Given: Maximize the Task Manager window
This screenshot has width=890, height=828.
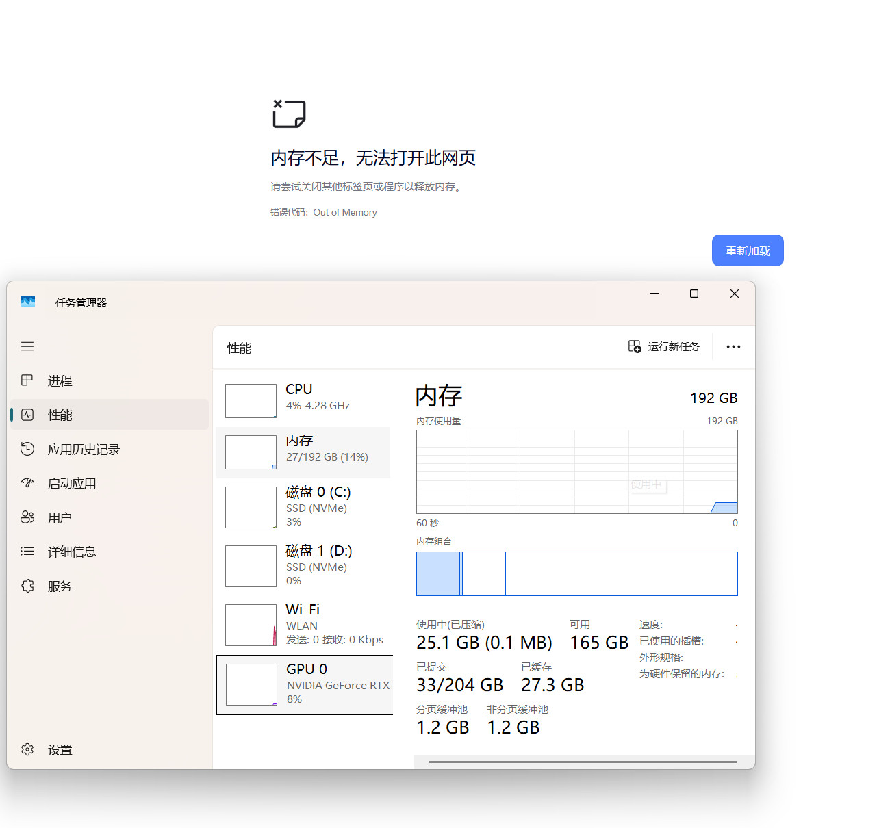Looking at the screenshot, I should point(694,294).
